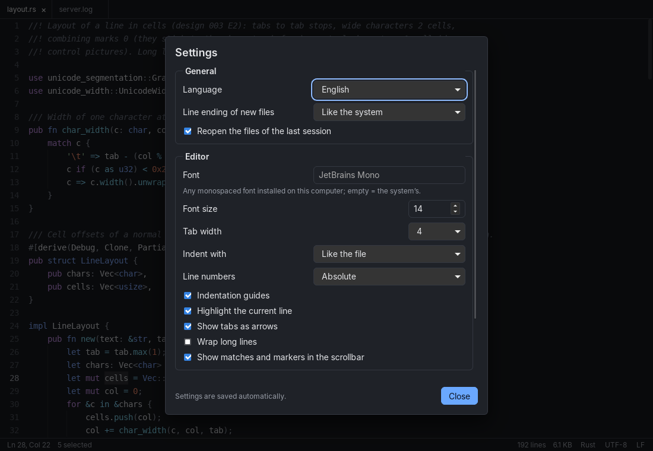Click the 192 lines status entry
Image resolution: width=653 pixels, height=451 pixels.
pyautogui.click(x=531, y=444)
